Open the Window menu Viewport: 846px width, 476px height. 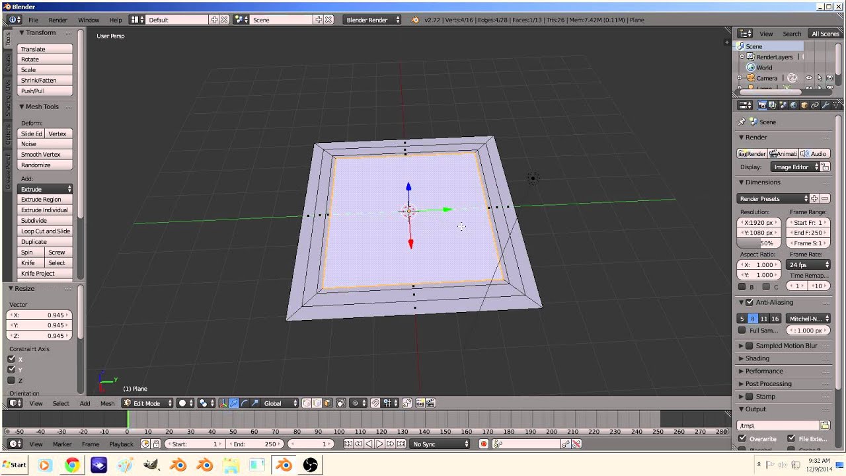pyautogui.click(x=89, y=20)
